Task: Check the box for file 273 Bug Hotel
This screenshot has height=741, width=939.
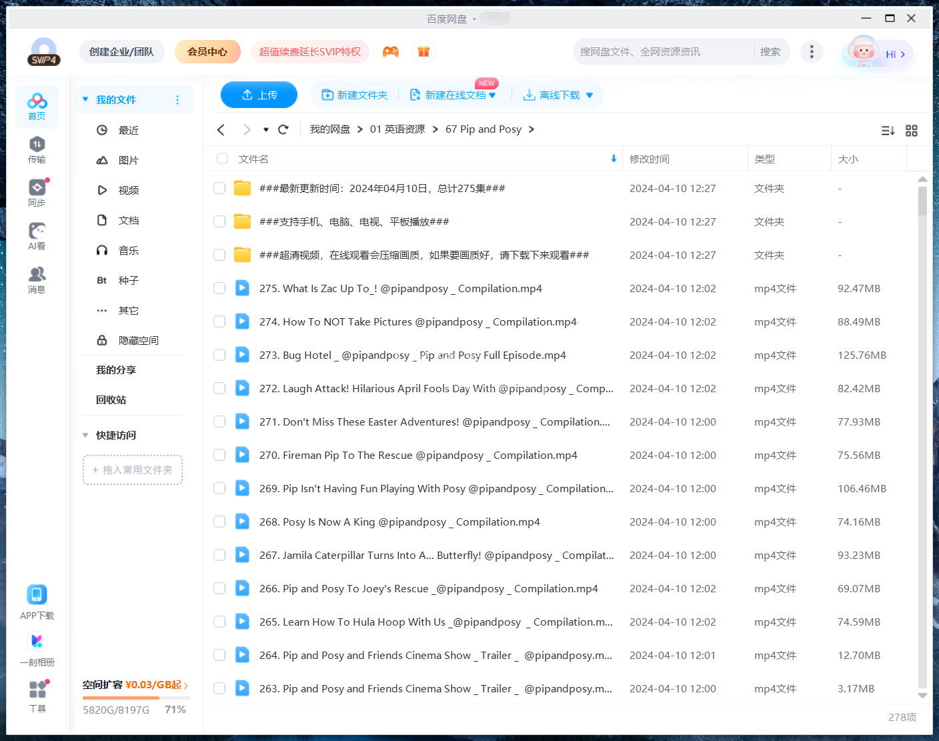Action: tap(219, 355)
